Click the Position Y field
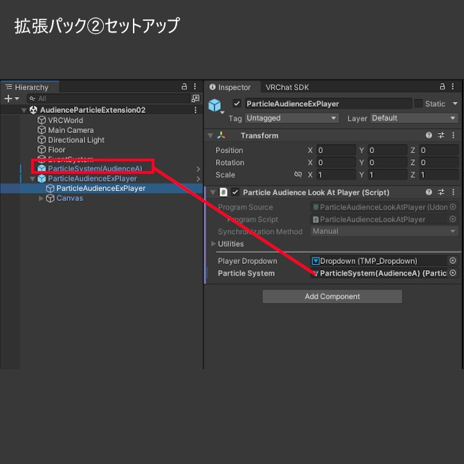Screen dimensions: 464x464 pyautogui.click(x=388, y=150)
